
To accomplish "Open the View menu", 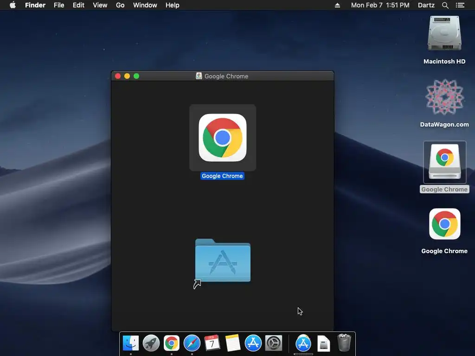I will (100, 5).
